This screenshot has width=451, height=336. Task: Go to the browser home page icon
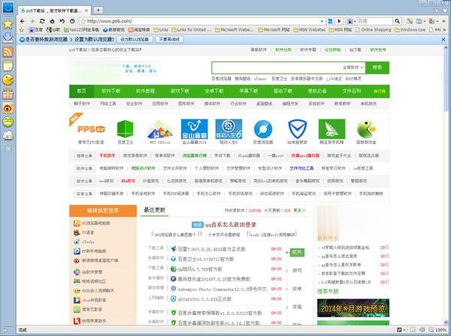[x=52, y=21]
